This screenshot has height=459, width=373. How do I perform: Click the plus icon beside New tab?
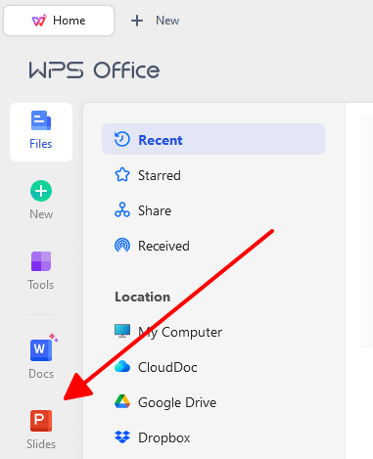click(137, 21)
